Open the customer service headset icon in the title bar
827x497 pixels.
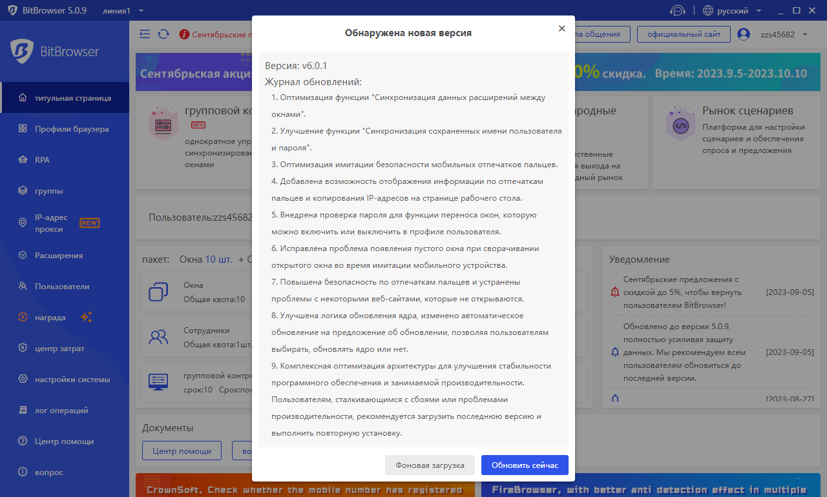coord(677,10)
